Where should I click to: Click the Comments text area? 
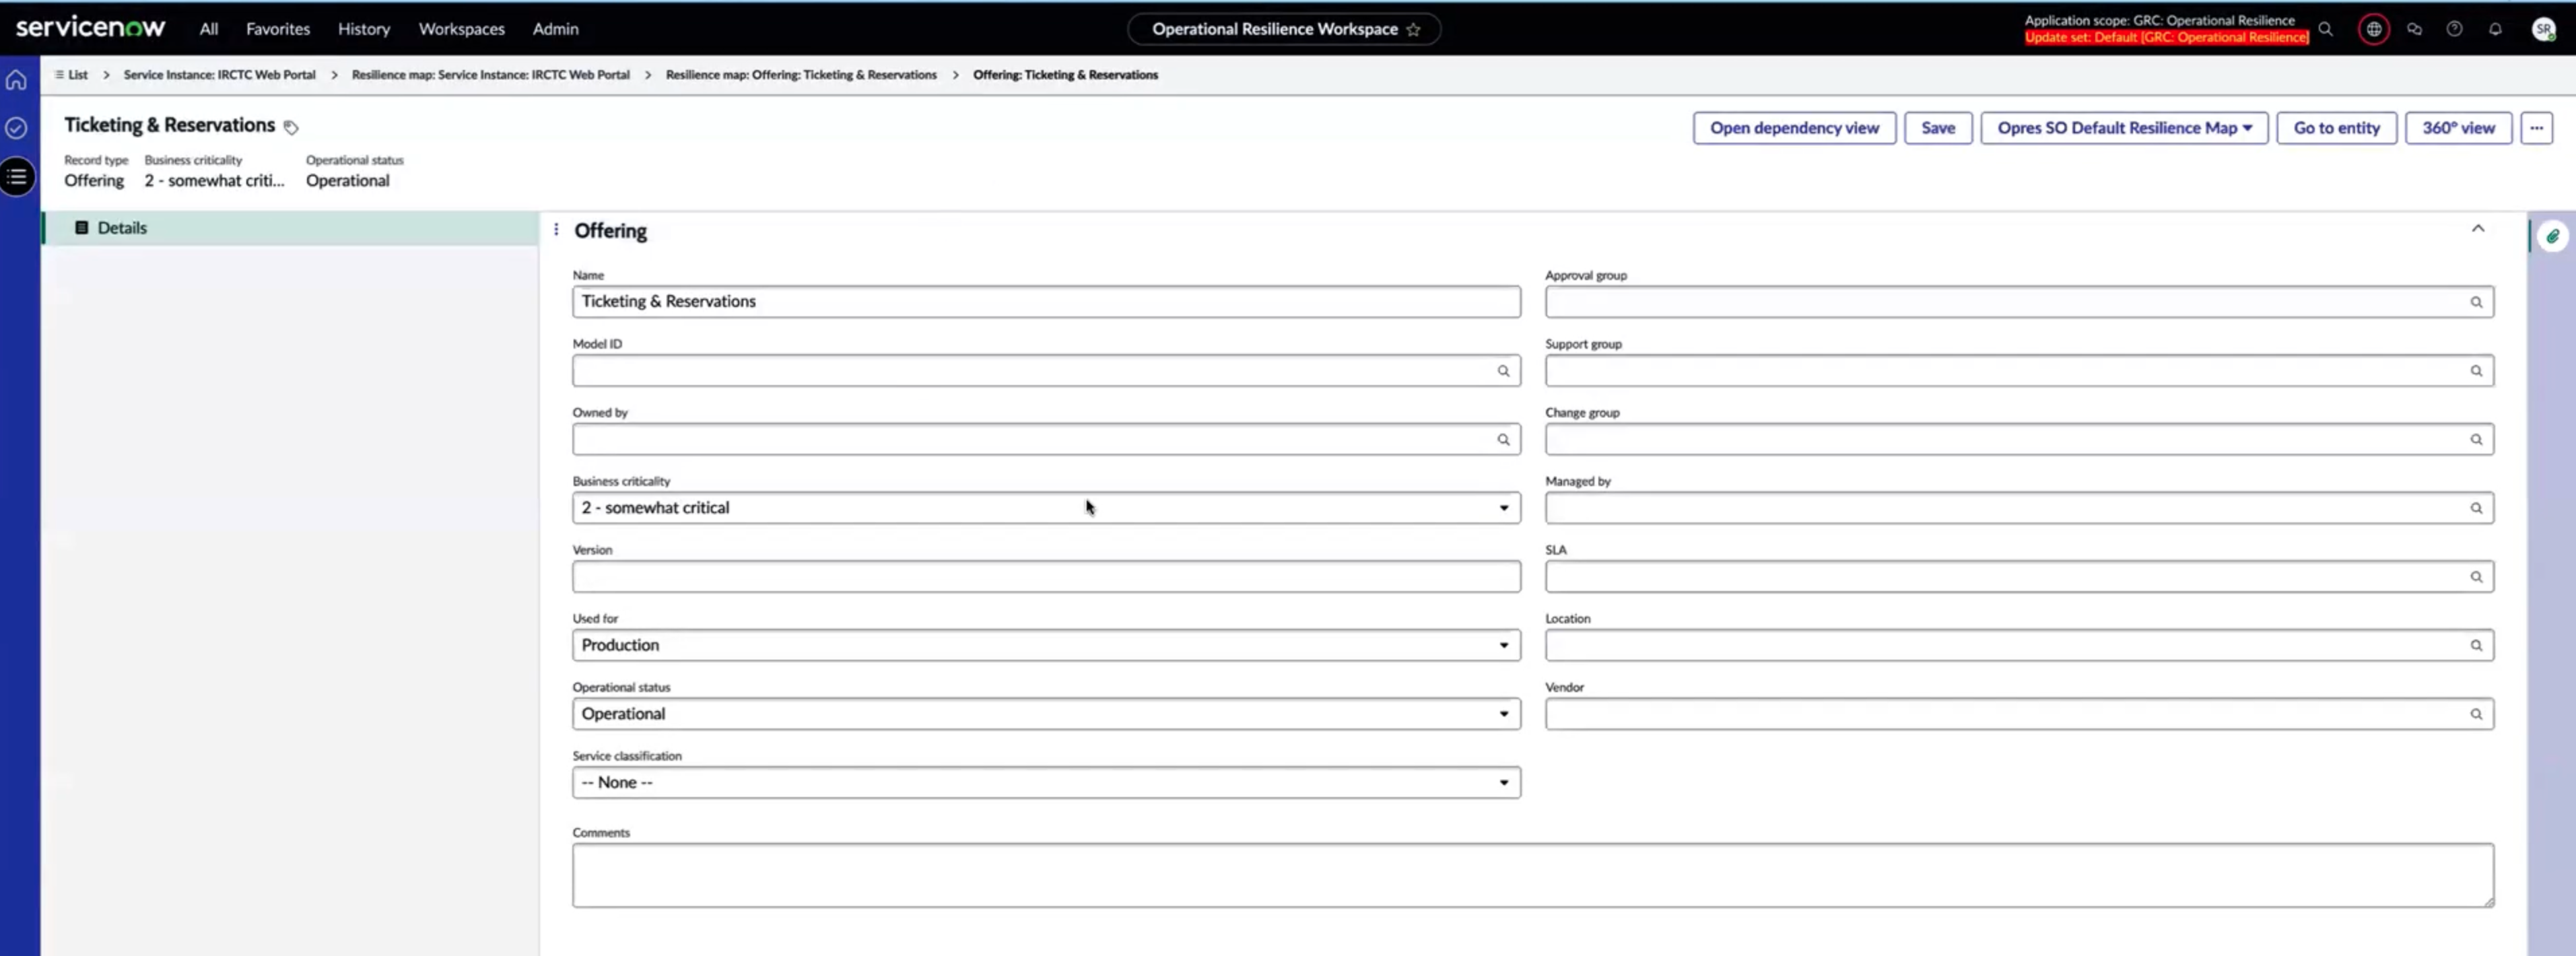tap(1533, 876)
